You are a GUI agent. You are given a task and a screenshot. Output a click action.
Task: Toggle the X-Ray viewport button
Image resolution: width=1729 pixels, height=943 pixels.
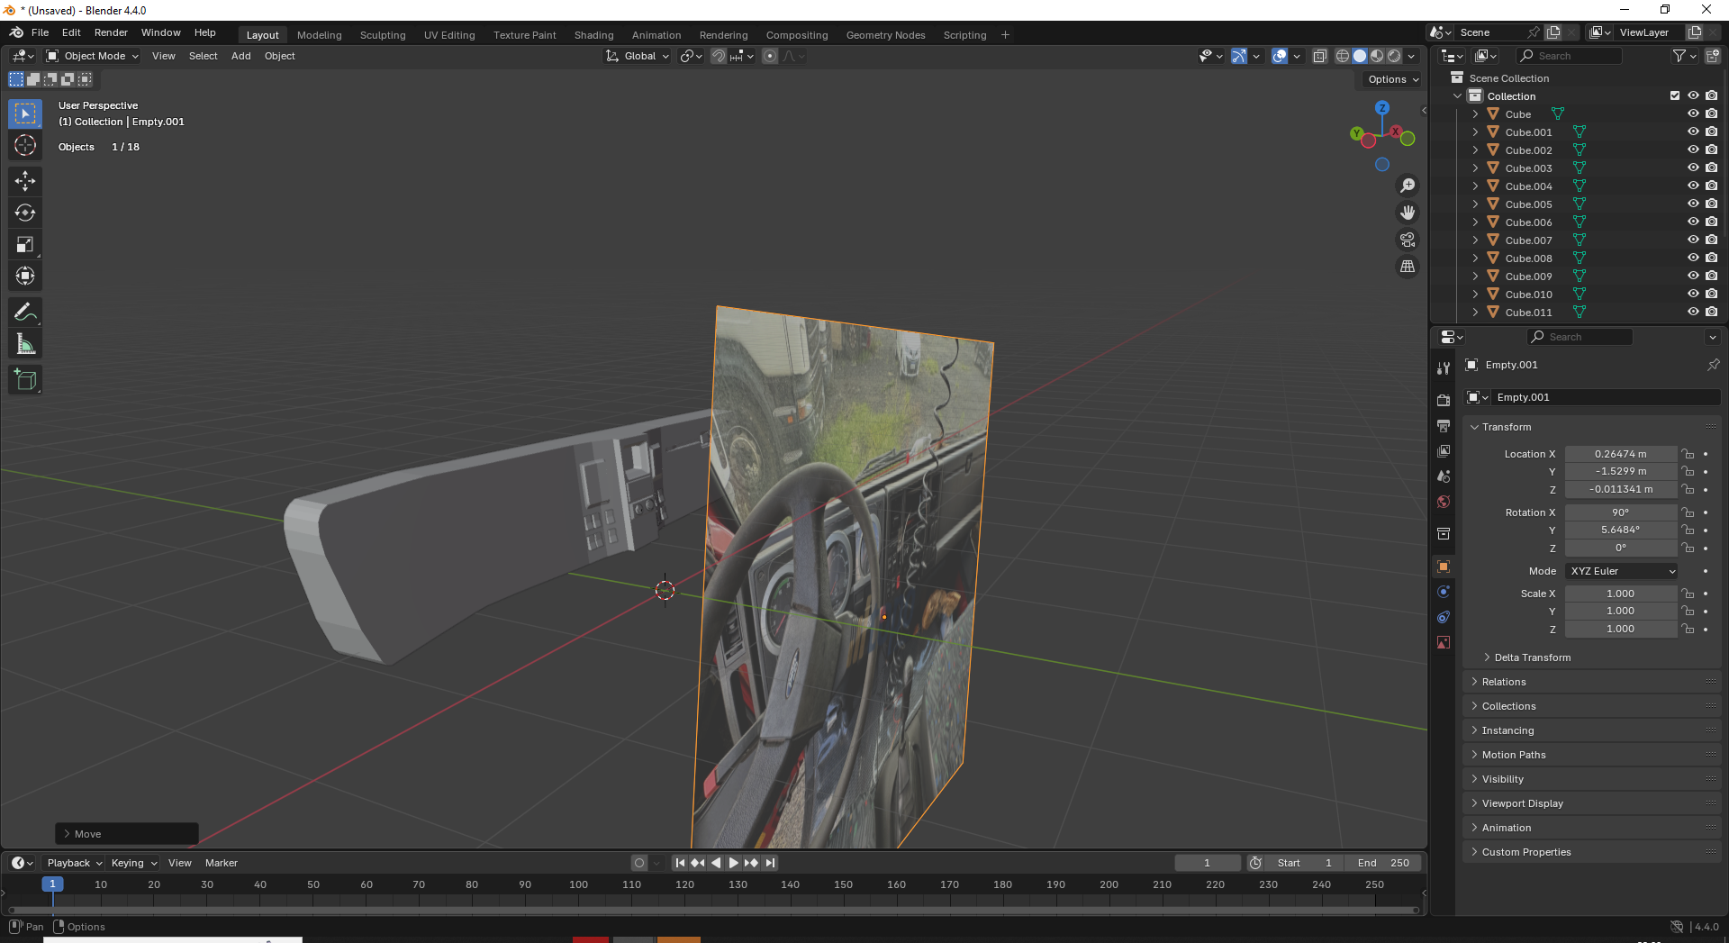tap(1320, 56)
